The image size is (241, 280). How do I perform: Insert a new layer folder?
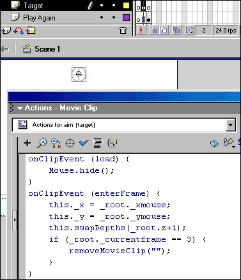[31, 31]
